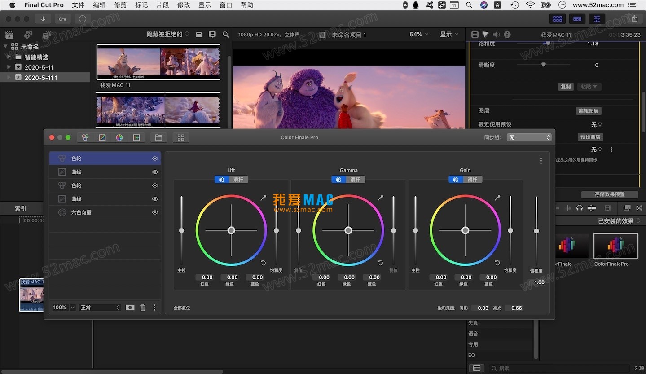The width and height of the screenshot is (646, 374).
Task: Switch Gain control to 滑杆 mode
Action: 473,180
